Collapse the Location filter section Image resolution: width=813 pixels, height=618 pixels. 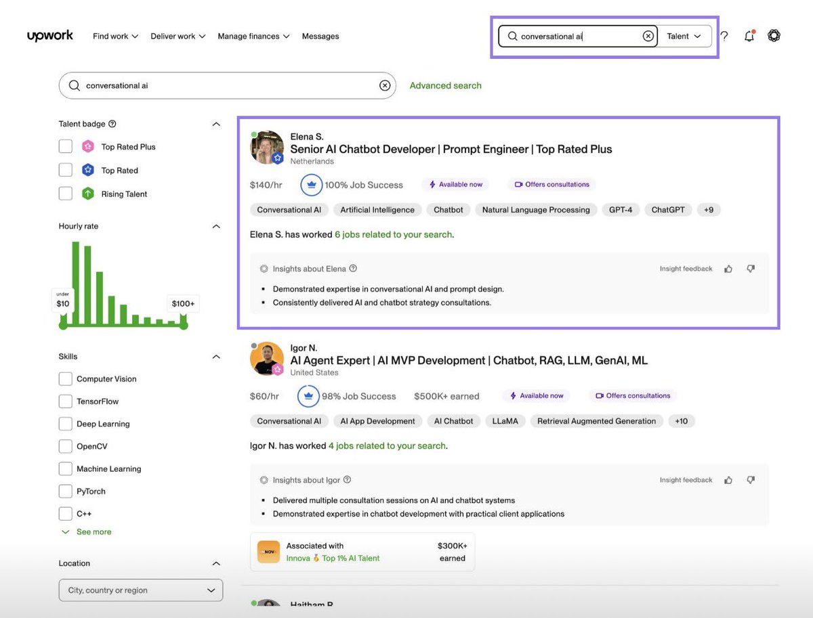coord(216,563)
